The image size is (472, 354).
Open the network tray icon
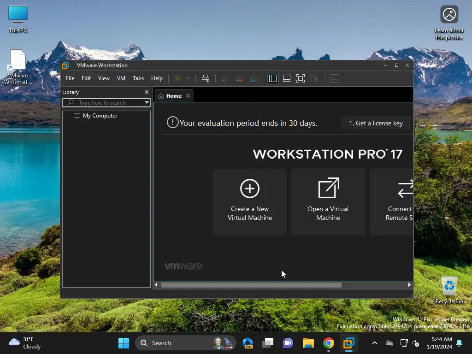point(404,343)
